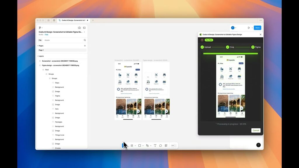Image resolution: width=299 pixels, height=168 pixels.
Task: Collapse the Pages section
Action: tap(38, 46)
